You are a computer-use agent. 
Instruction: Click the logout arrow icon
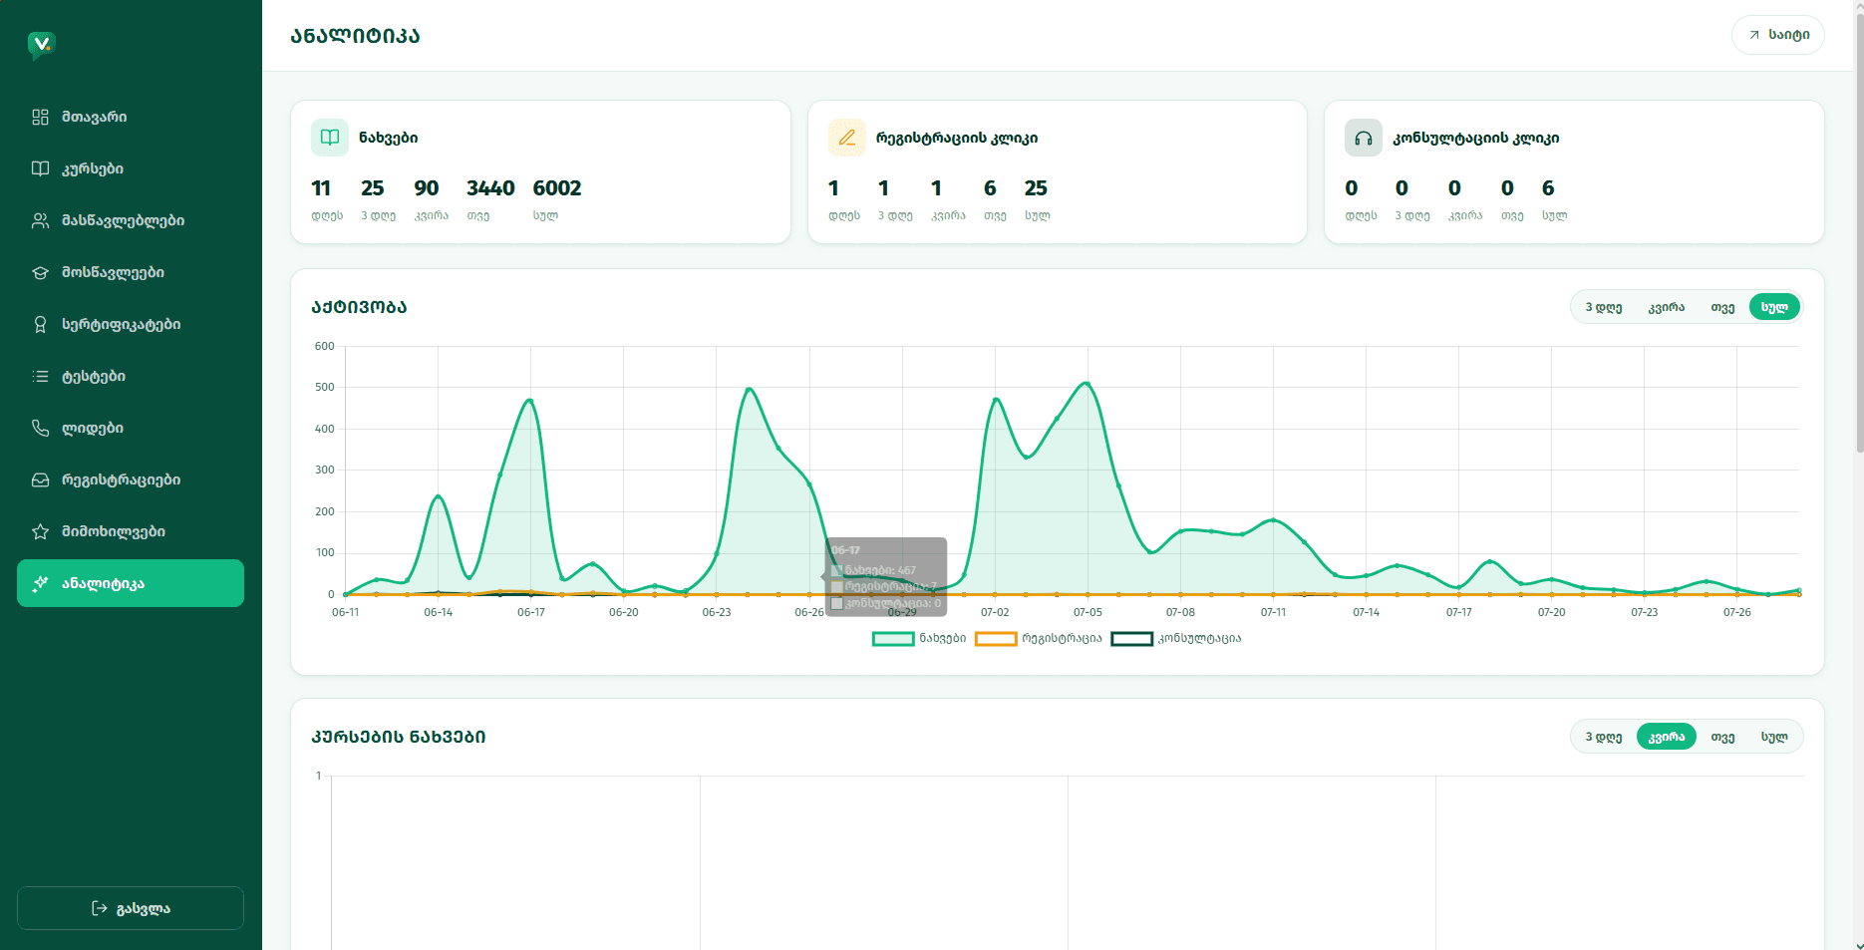coord(100,908)
